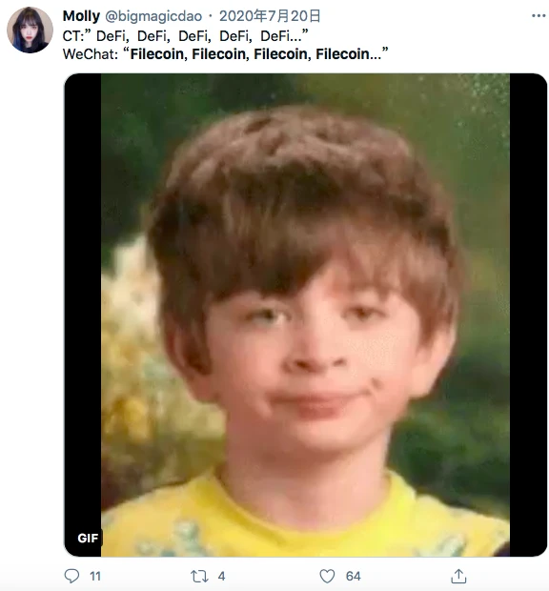This screenshot has height=591, width=549.
Task: Click the bold Filecoin text in tweet
Action: (x=255, y=54)
